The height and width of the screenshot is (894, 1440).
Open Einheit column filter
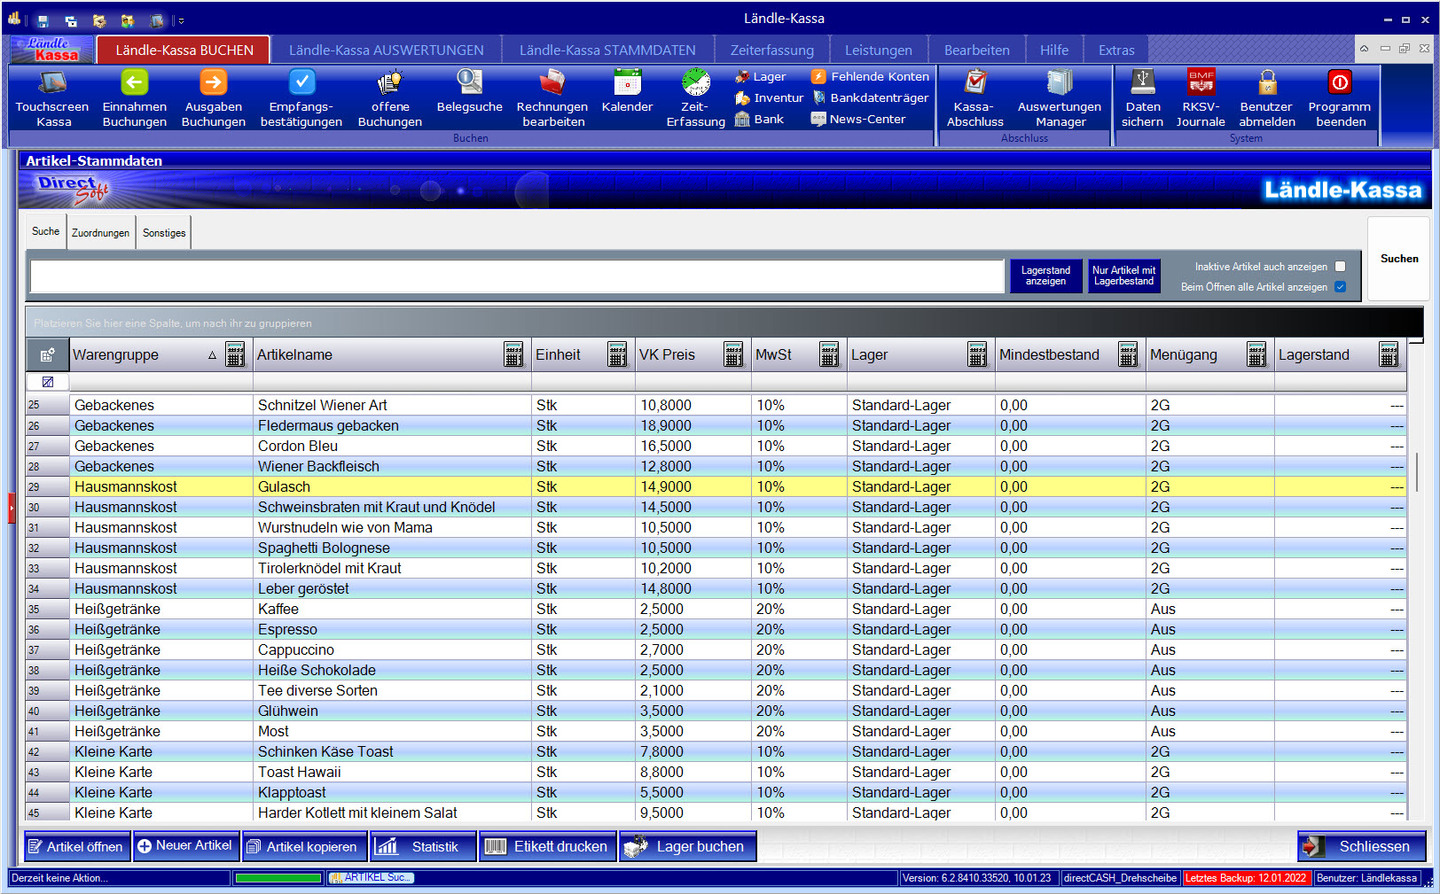(618, 355)
